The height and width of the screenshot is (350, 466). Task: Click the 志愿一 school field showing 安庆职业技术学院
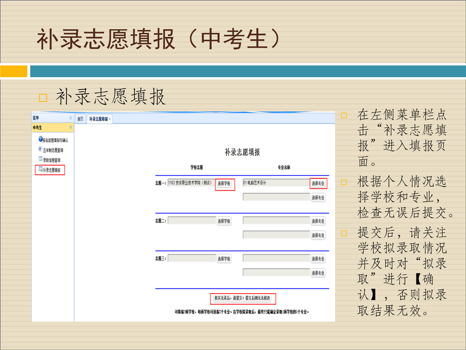(x=191, y=183)
